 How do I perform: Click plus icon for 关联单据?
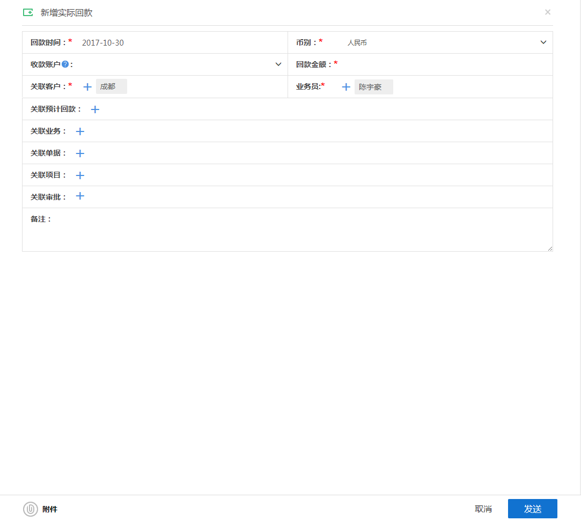80,153
